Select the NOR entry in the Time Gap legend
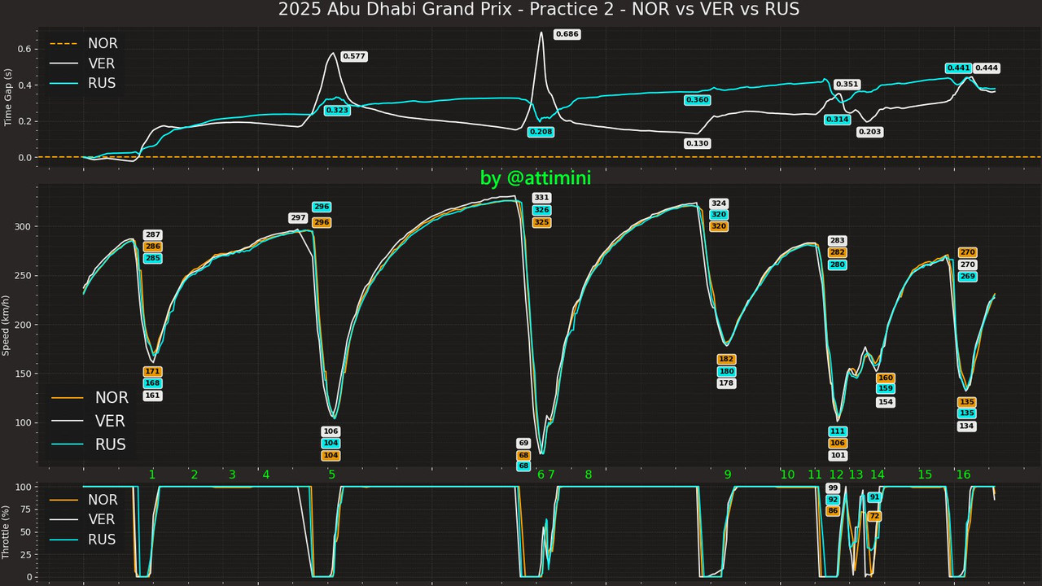Screen dimensions: 1042x586 click(84, 44)
